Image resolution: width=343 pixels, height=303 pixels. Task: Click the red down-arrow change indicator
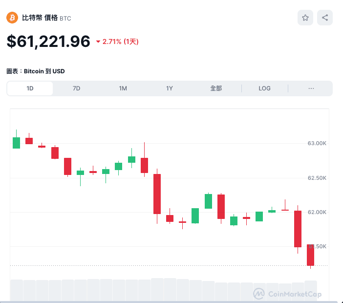98,42
